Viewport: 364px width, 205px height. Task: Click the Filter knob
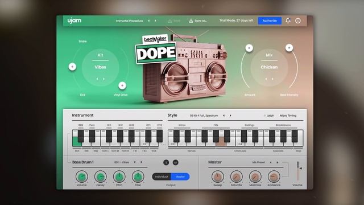click(x=138, y=177)
